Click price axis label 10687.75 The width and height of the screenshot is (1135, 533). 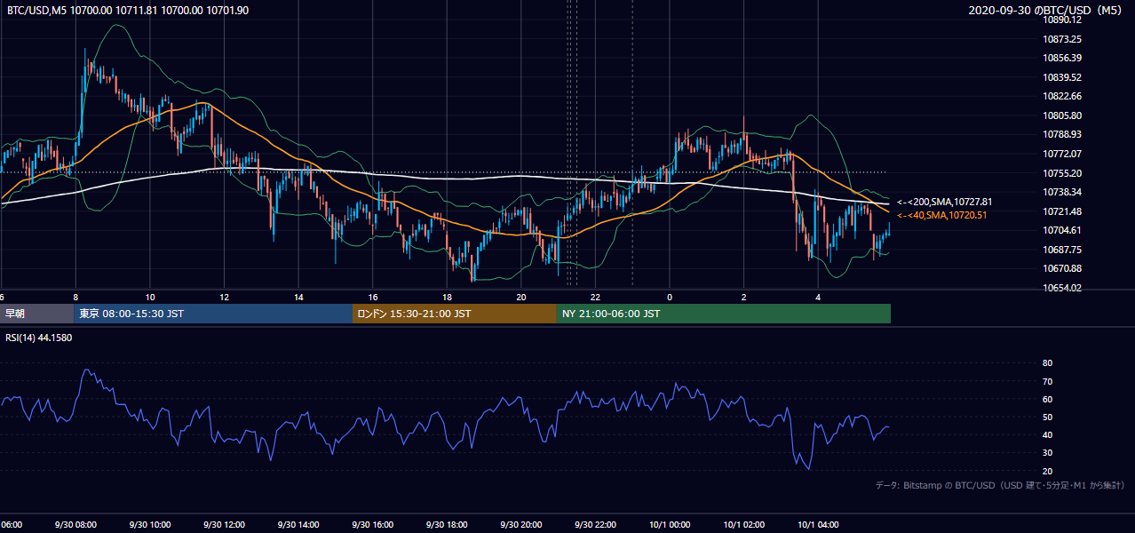click(1062, 250)
